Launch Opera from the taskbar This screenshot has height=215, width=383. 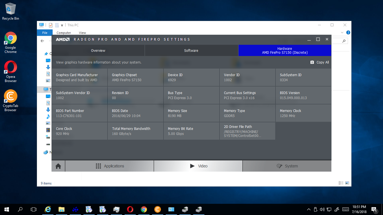130,209
